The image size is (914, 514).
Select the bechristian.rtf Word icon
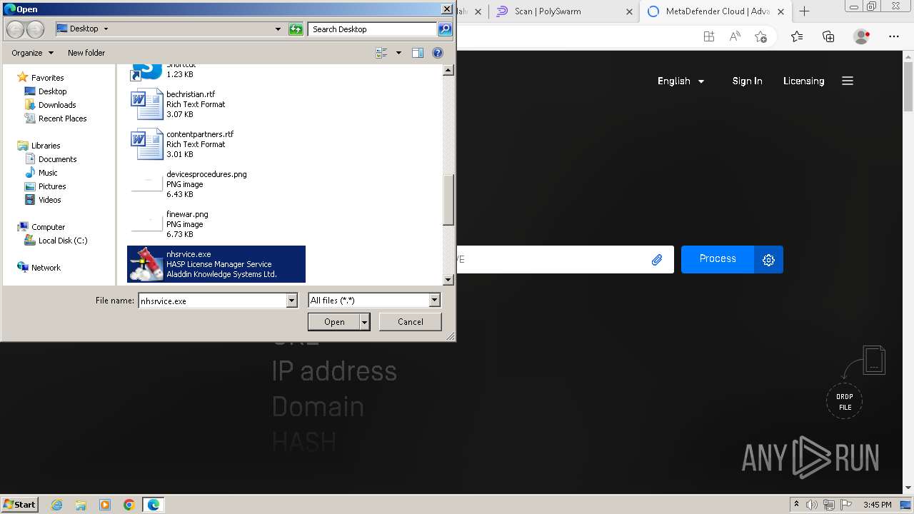click(147, 104)
